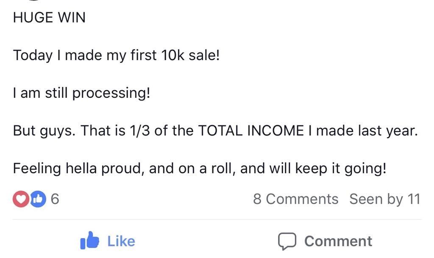The height and width of the screenshot is (258, 434).
Task: Click the HUGE WIN heading text
Action: [x=49, y=18]
